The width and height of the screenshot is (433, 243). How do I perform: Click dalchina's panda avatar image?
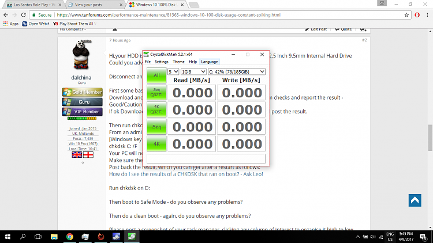(x=81, y=54)
